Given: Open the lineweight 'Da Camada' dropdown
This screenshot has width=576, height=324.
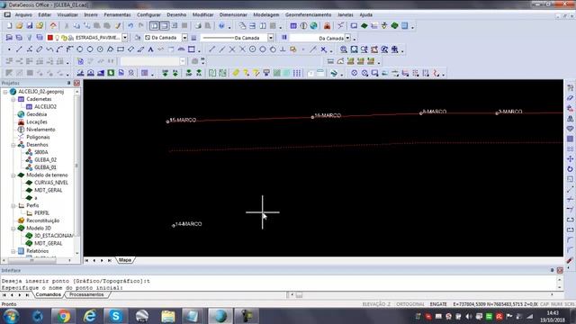Looking at the screenshot, I should click(347, 38).
